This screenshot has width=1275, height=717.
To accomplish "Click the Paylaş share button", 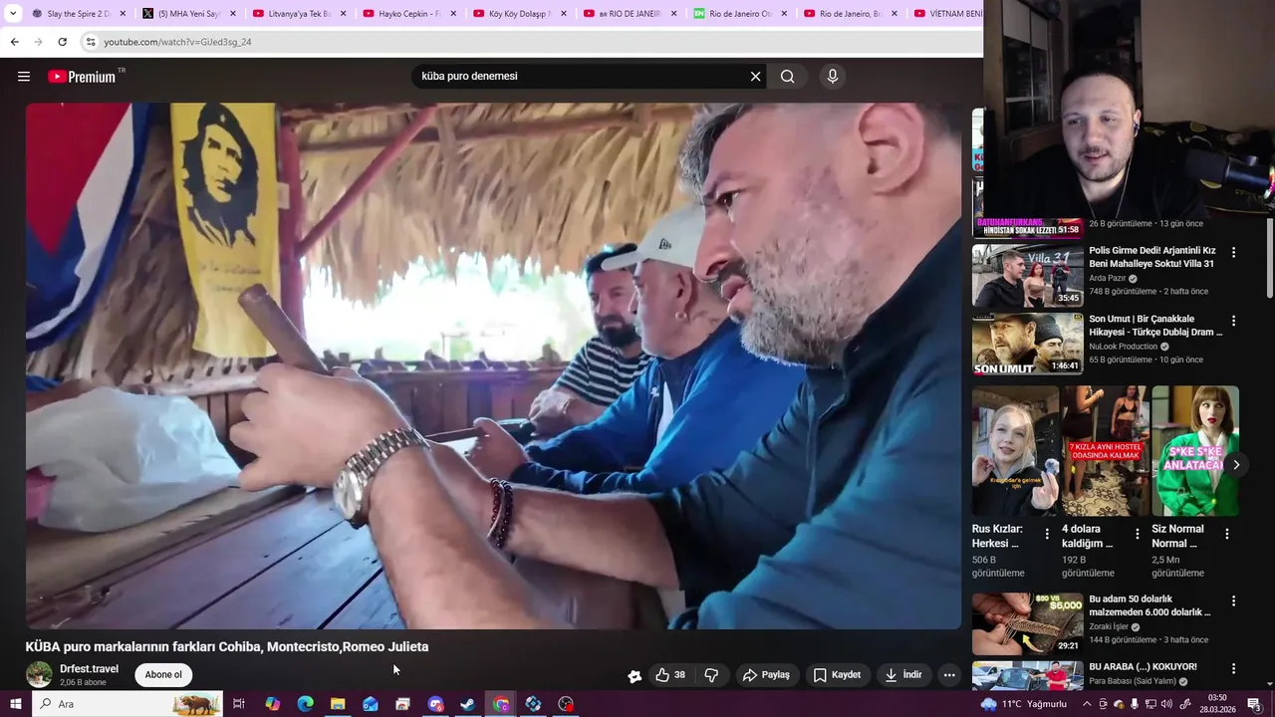I will coord(766,675).
